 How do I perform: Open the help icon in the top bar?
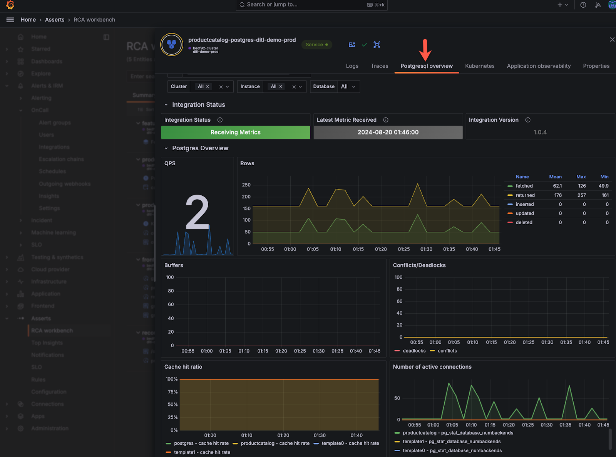[583, 5]
